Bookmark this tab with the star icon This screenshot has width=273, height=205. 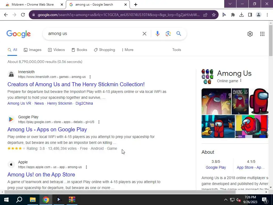pyautogui.click(x=214, y=15)
